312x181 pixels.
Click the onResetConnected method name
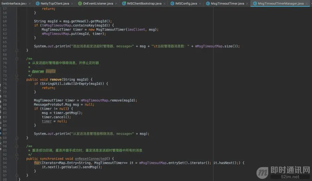coord(90,158)
